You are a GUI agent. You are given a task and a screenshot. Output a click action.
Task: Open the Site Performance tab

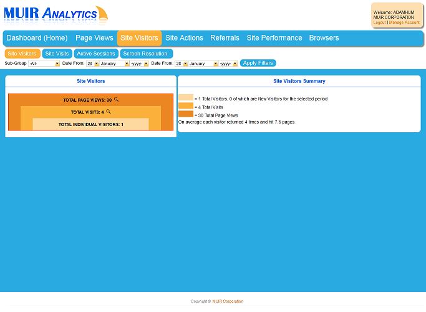[274, 38]
